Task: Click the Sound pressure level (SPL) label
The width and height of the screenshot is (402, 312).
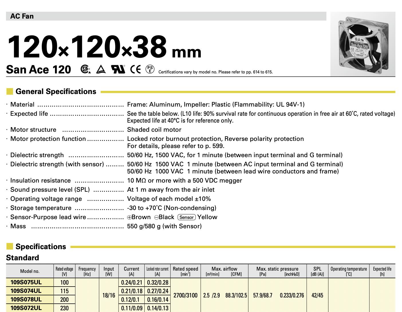Action: [50, 190]
